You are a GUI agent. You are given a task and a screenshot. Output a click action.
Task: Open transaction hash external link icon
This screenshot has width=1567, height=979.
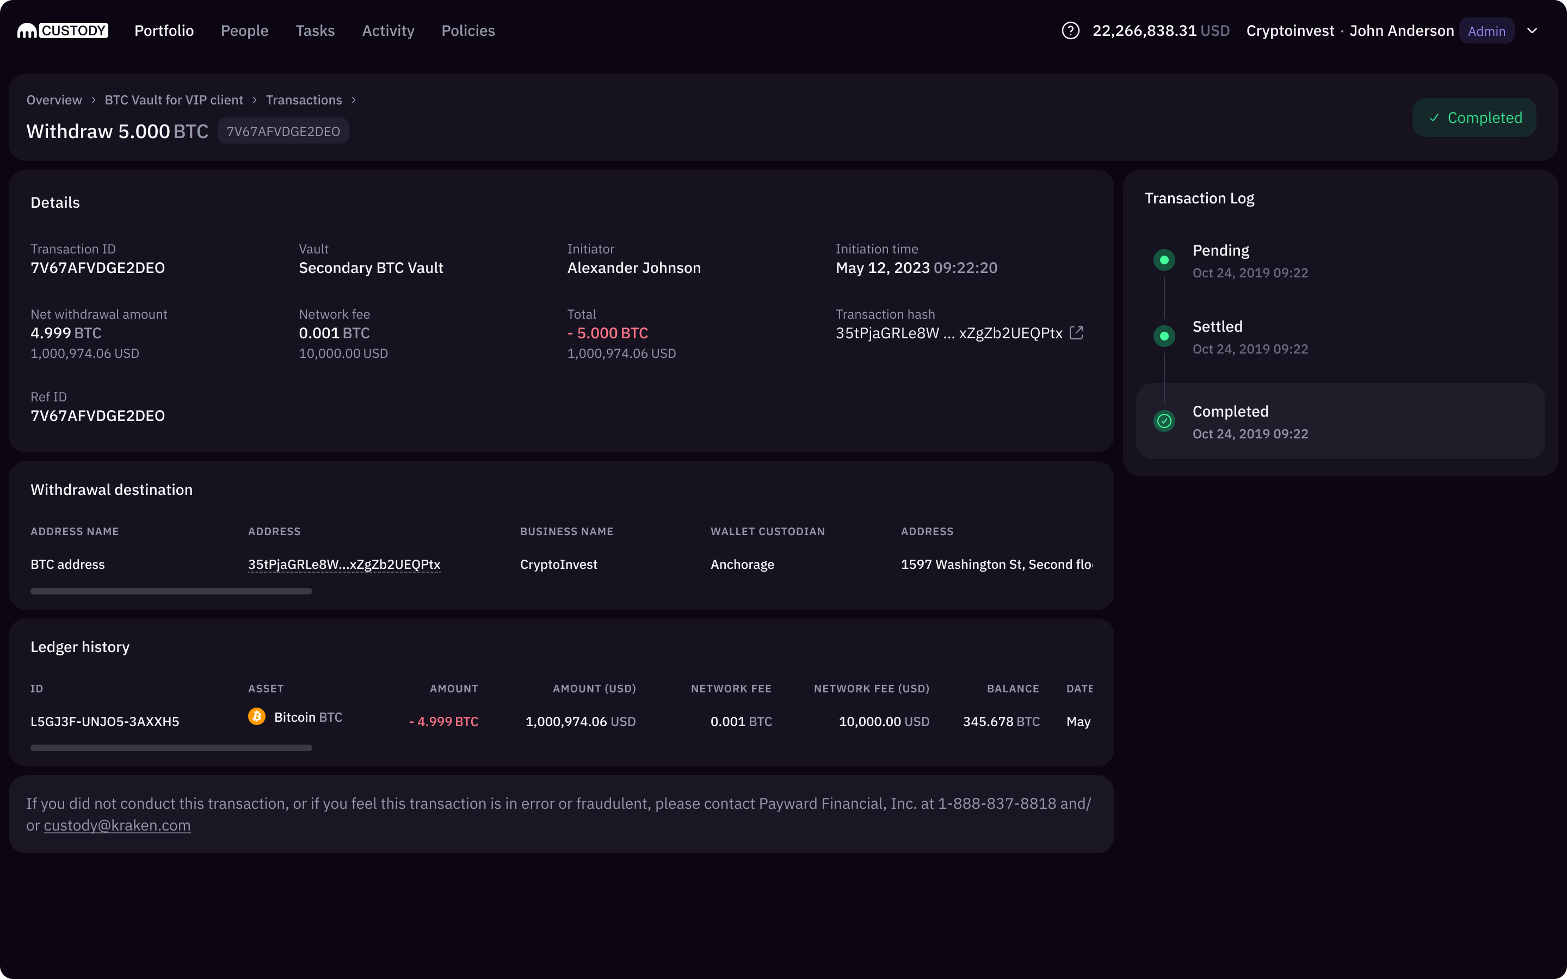[1076, 333]
